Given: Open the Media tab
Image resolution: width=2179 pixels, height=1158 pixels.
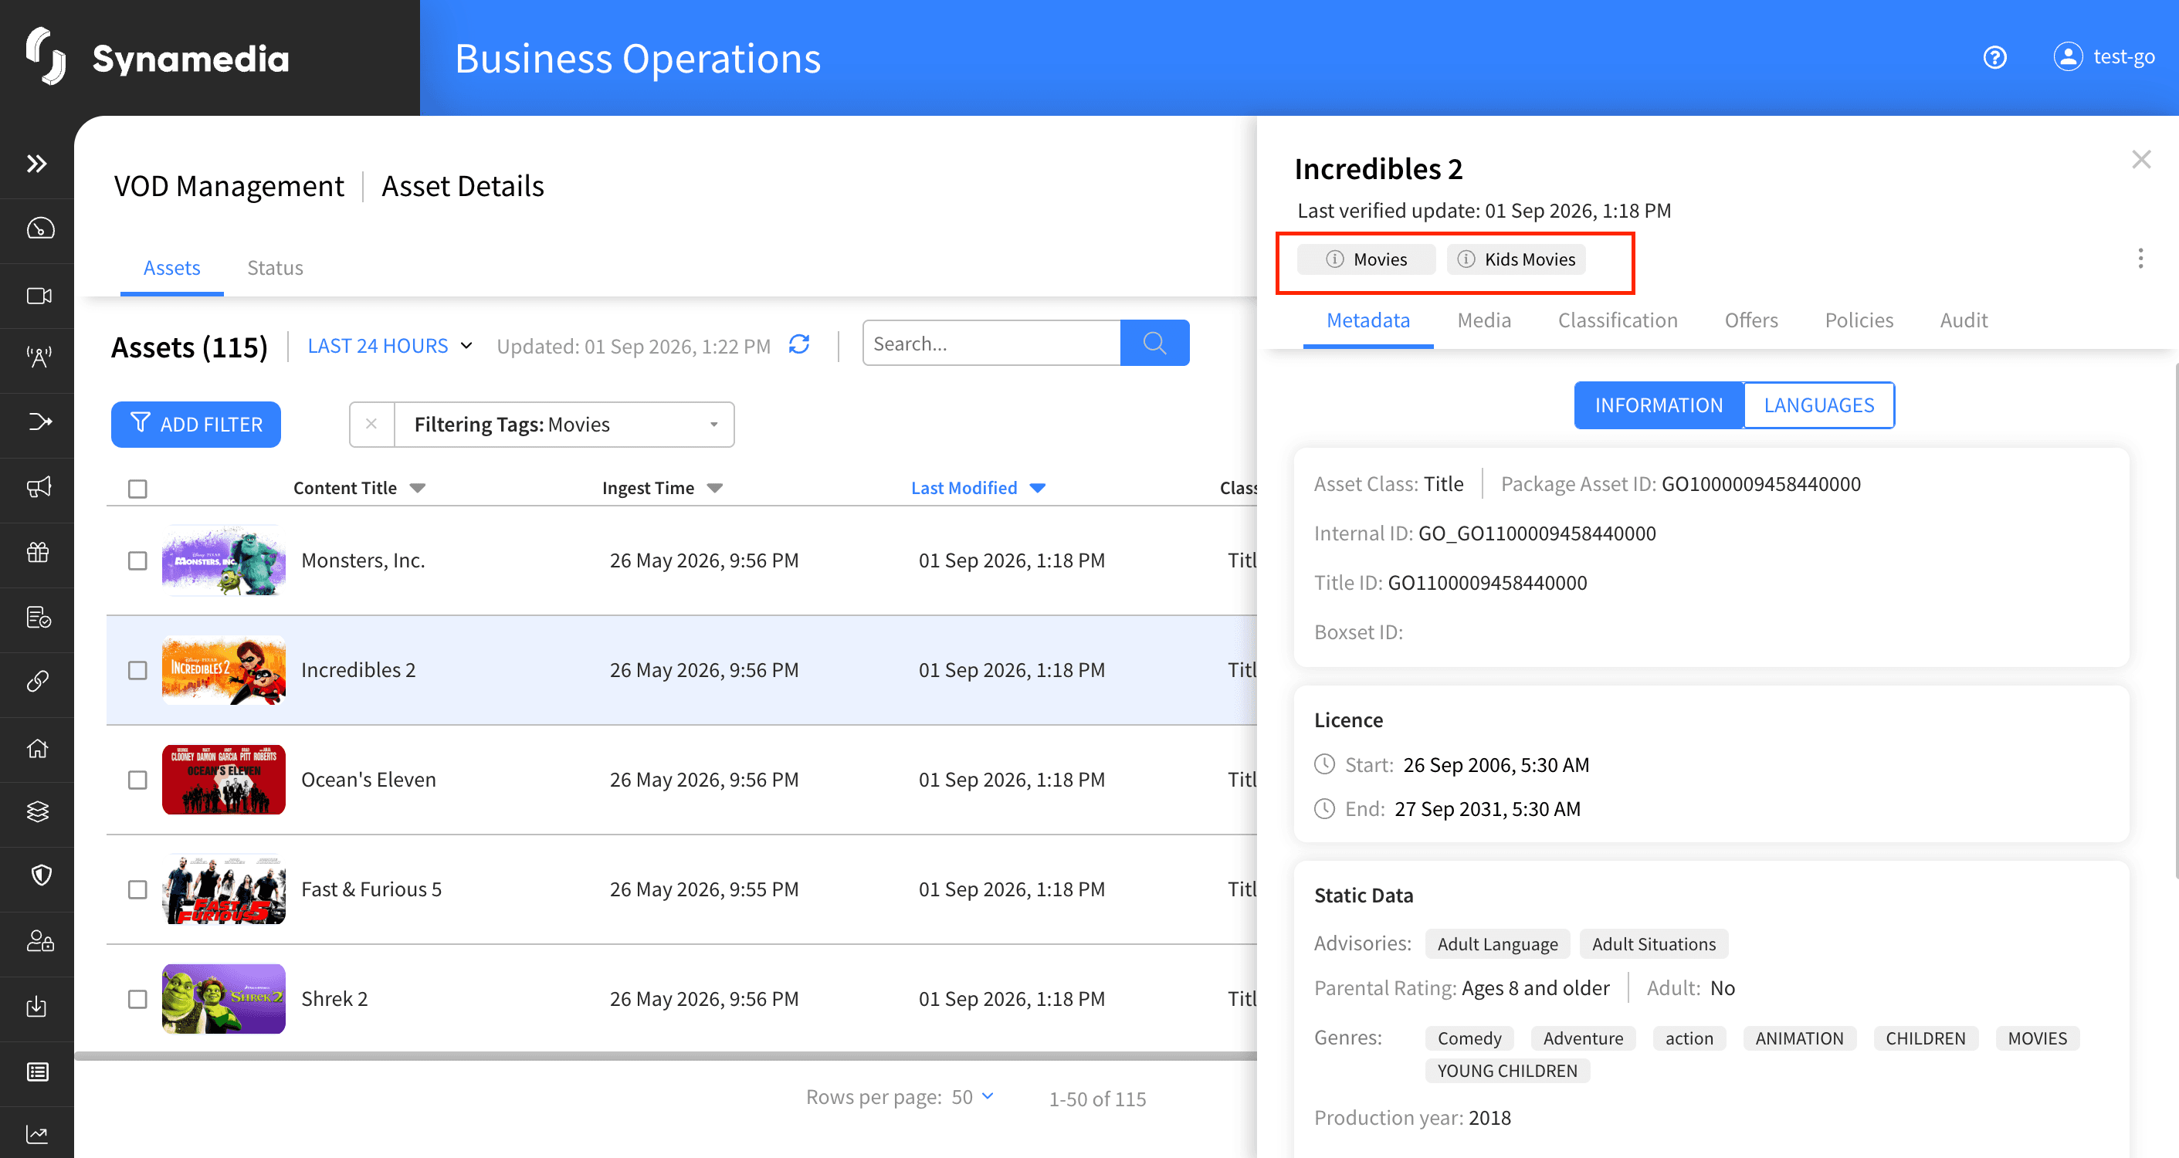Looking at the screenshot, I should (x=1484, y=320).
